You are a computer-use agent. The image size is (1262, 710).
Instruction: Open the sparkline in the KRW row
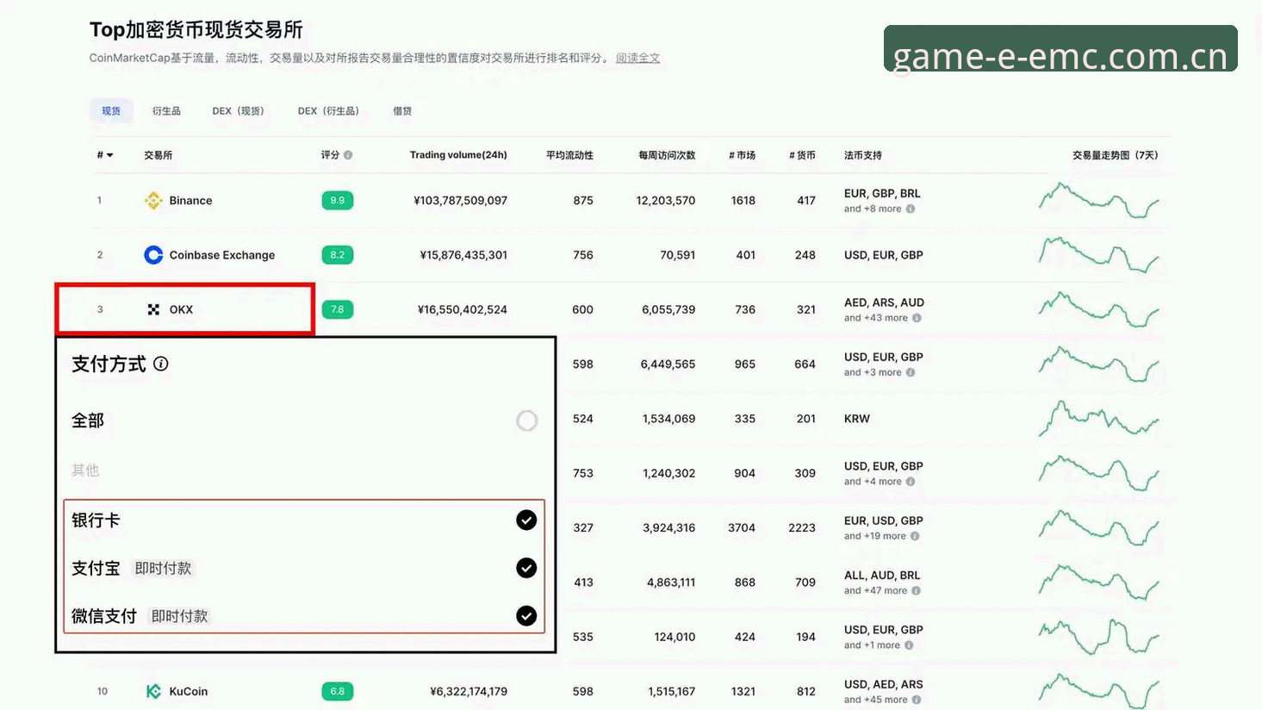click(1098, 418)
